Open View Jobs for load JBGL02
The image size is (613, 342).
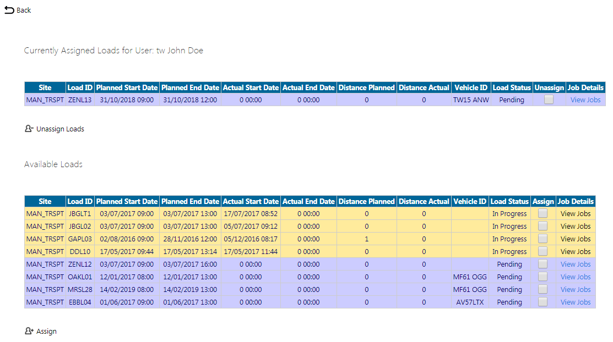tap(576, 227)
